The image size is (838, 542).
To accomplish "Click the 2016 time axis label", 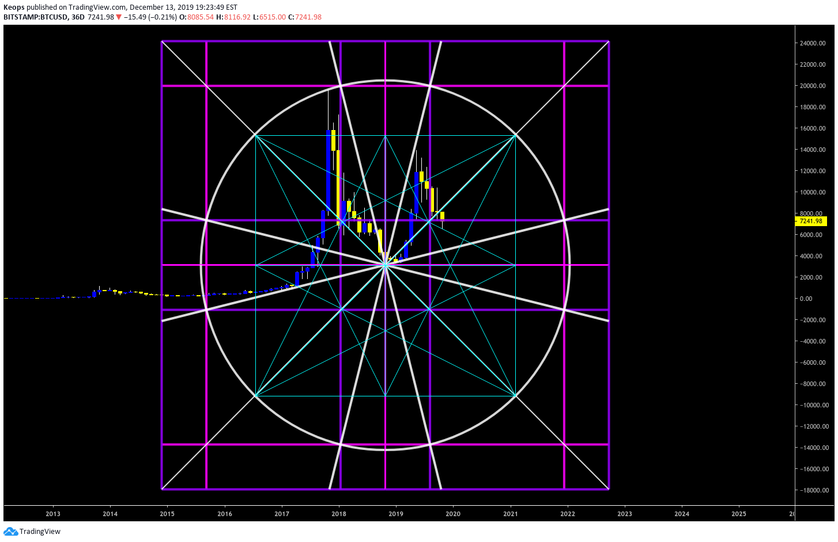I will 225,514.
